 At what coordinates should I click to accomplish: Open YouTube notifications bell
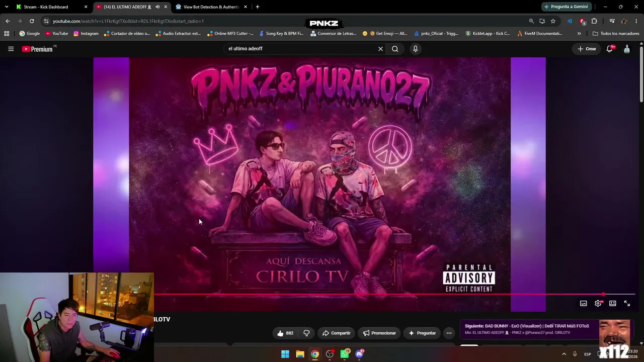click(x=610, y=49)
